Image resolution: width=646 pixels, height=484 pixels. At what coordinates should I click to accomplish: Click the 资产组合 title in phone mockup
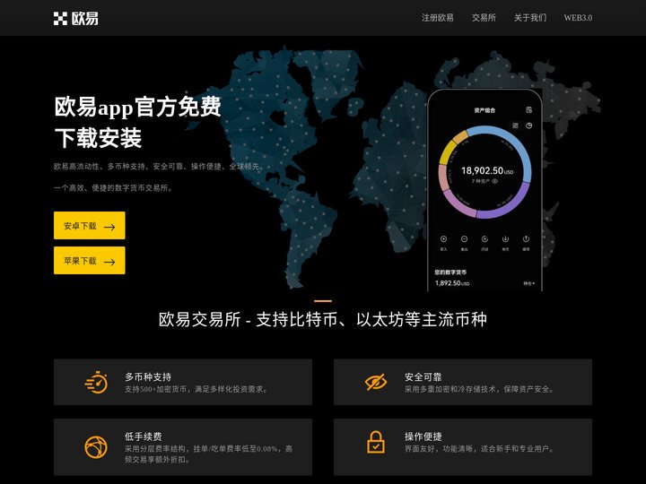pos(484,110)
